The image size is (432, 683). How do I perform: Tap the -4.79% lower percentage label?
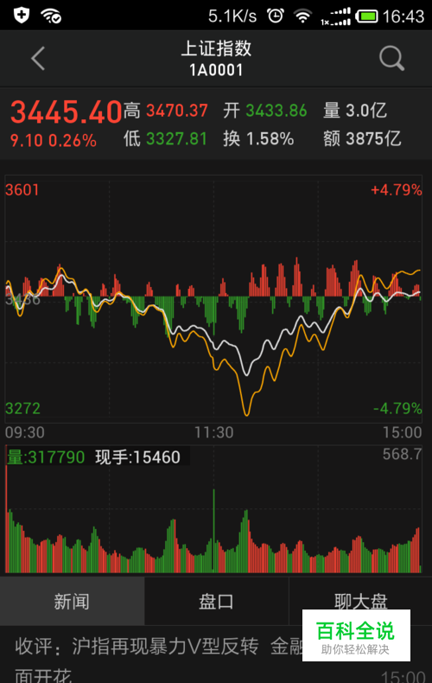pyautogui.click(x=397, y=409)
